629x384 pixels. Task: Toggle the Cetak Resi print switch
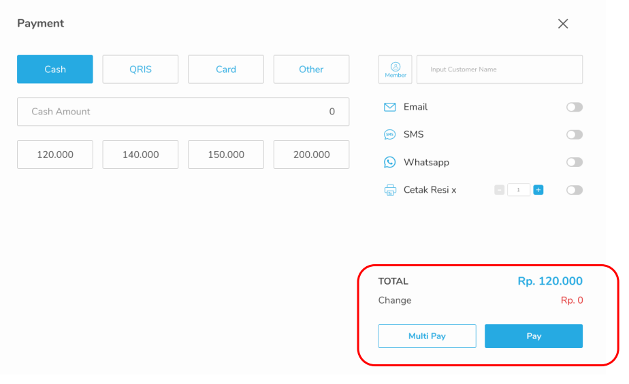coord(575,190)
